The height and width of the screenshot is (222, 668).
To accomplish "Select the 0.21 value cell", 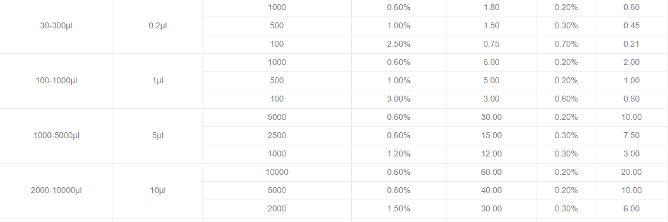I will pos(631,44).
